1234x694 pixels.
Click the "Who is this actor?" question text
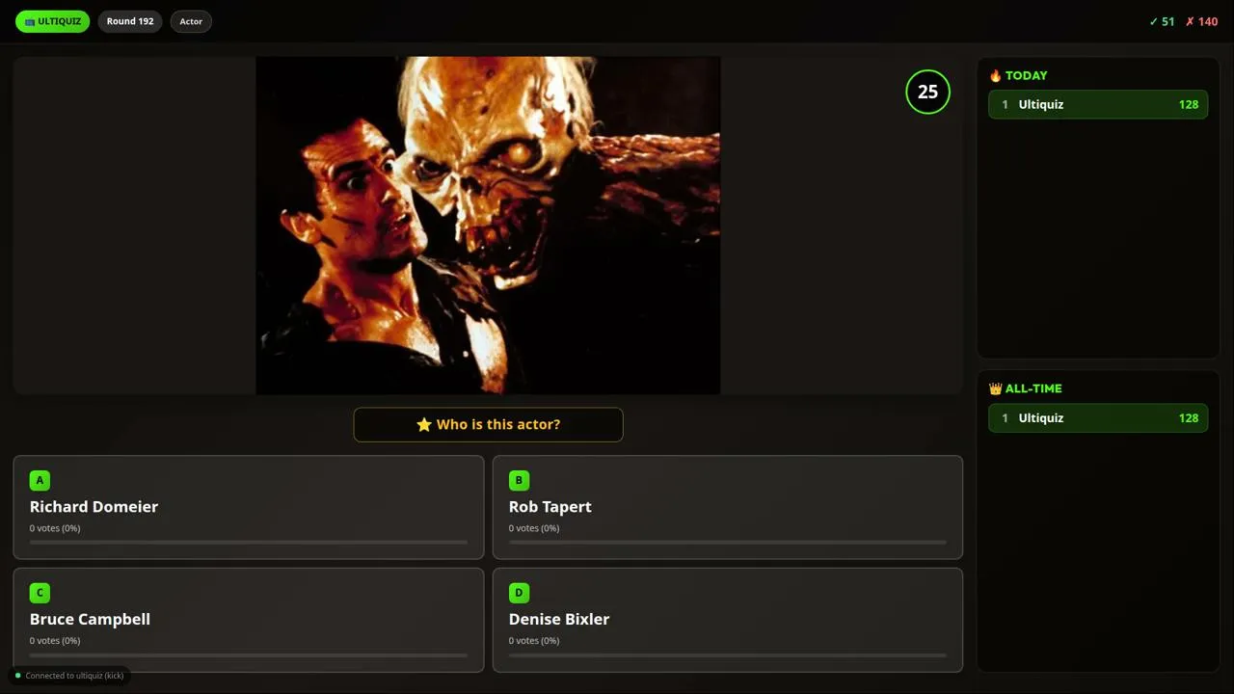[x=498, y=424]
